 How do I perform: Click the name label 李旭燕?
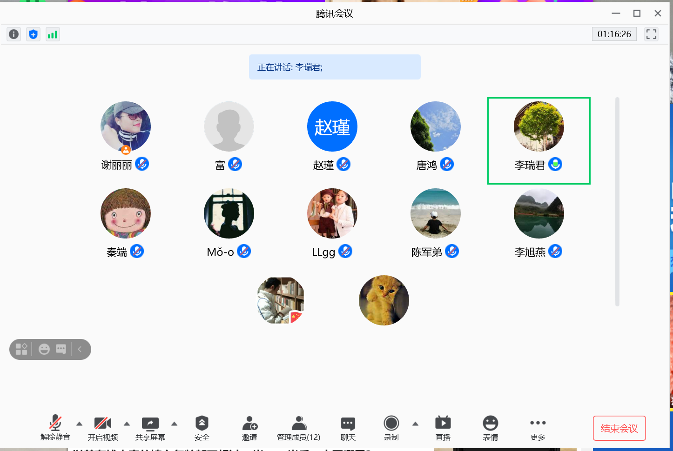[530, 252]
